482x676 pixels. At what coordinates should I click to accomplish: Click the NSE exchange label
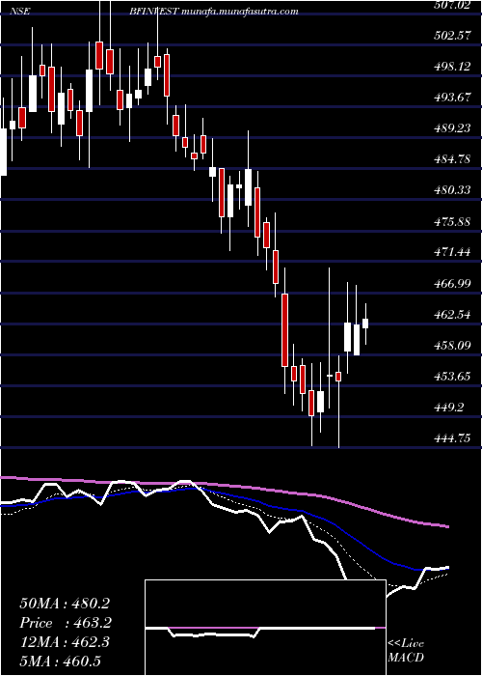19,12
